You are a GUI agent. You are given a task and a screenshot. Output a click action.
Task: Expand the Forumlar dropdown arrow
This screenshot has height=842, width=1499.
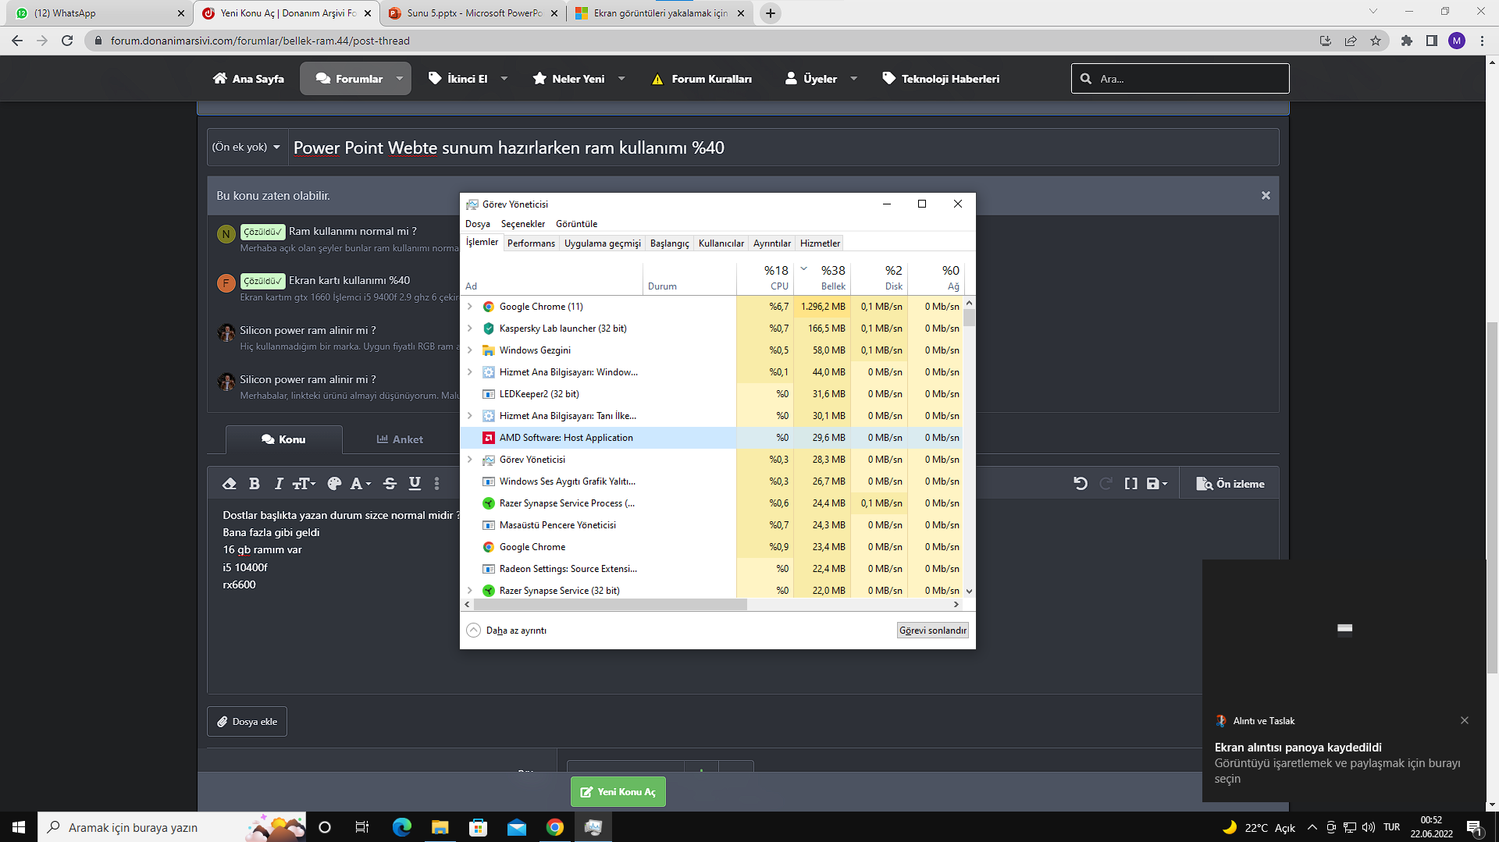[x=400, y=79]
